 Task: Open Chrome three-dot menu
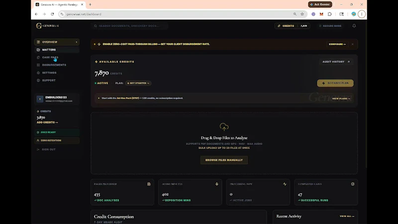(x=362, y=14)
